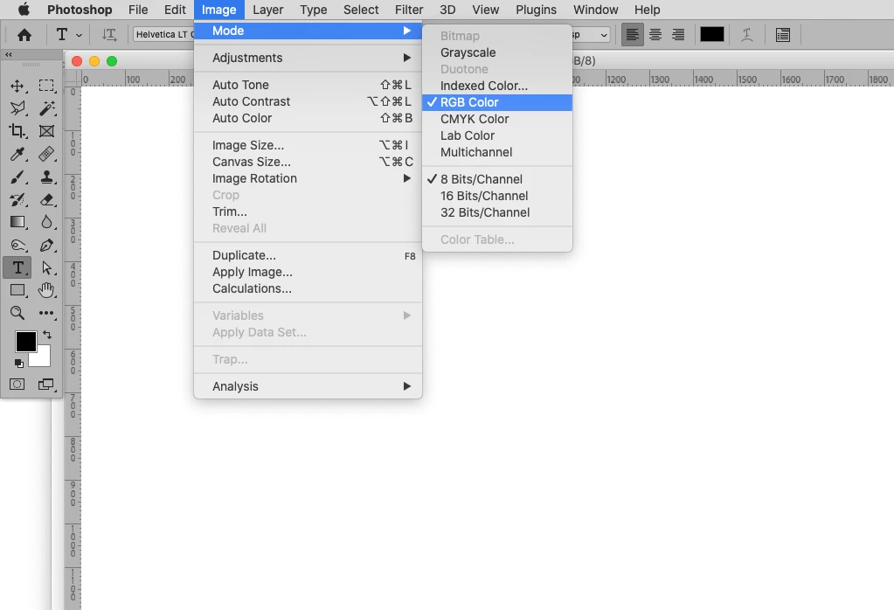Select the Rectangular Marquee tool
Screen dimensions: 894x610
coord(46,86)
